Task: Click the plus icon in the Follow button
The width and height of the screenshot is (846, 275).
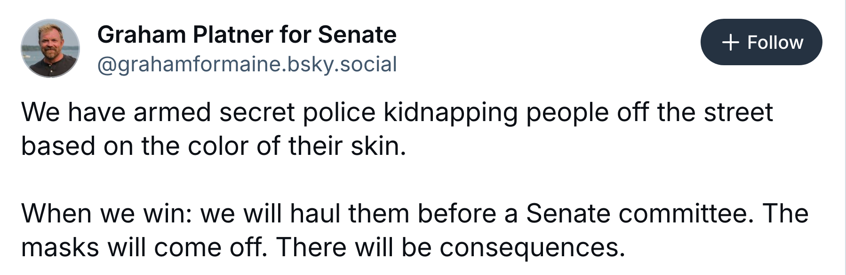Action: coord(730,42)
